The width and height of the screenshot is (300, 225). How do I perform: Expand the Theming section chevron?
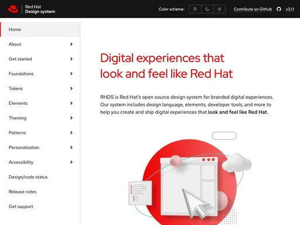(71, 118)
